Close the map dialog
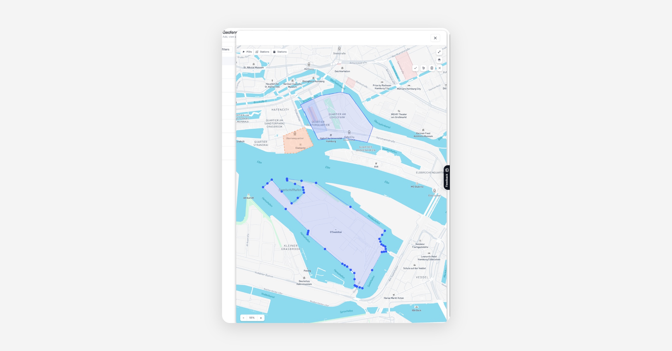672x351 pixels. [435, 38]
